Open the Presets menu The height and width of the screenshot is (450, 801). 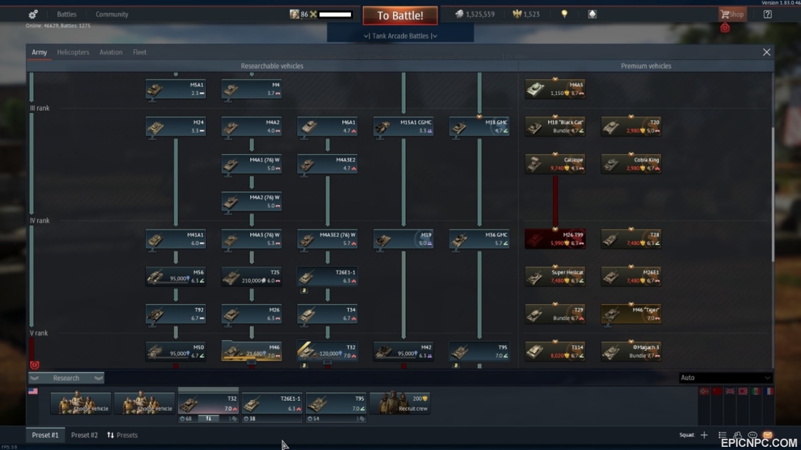pyautogui.click(x=122, y=435)
